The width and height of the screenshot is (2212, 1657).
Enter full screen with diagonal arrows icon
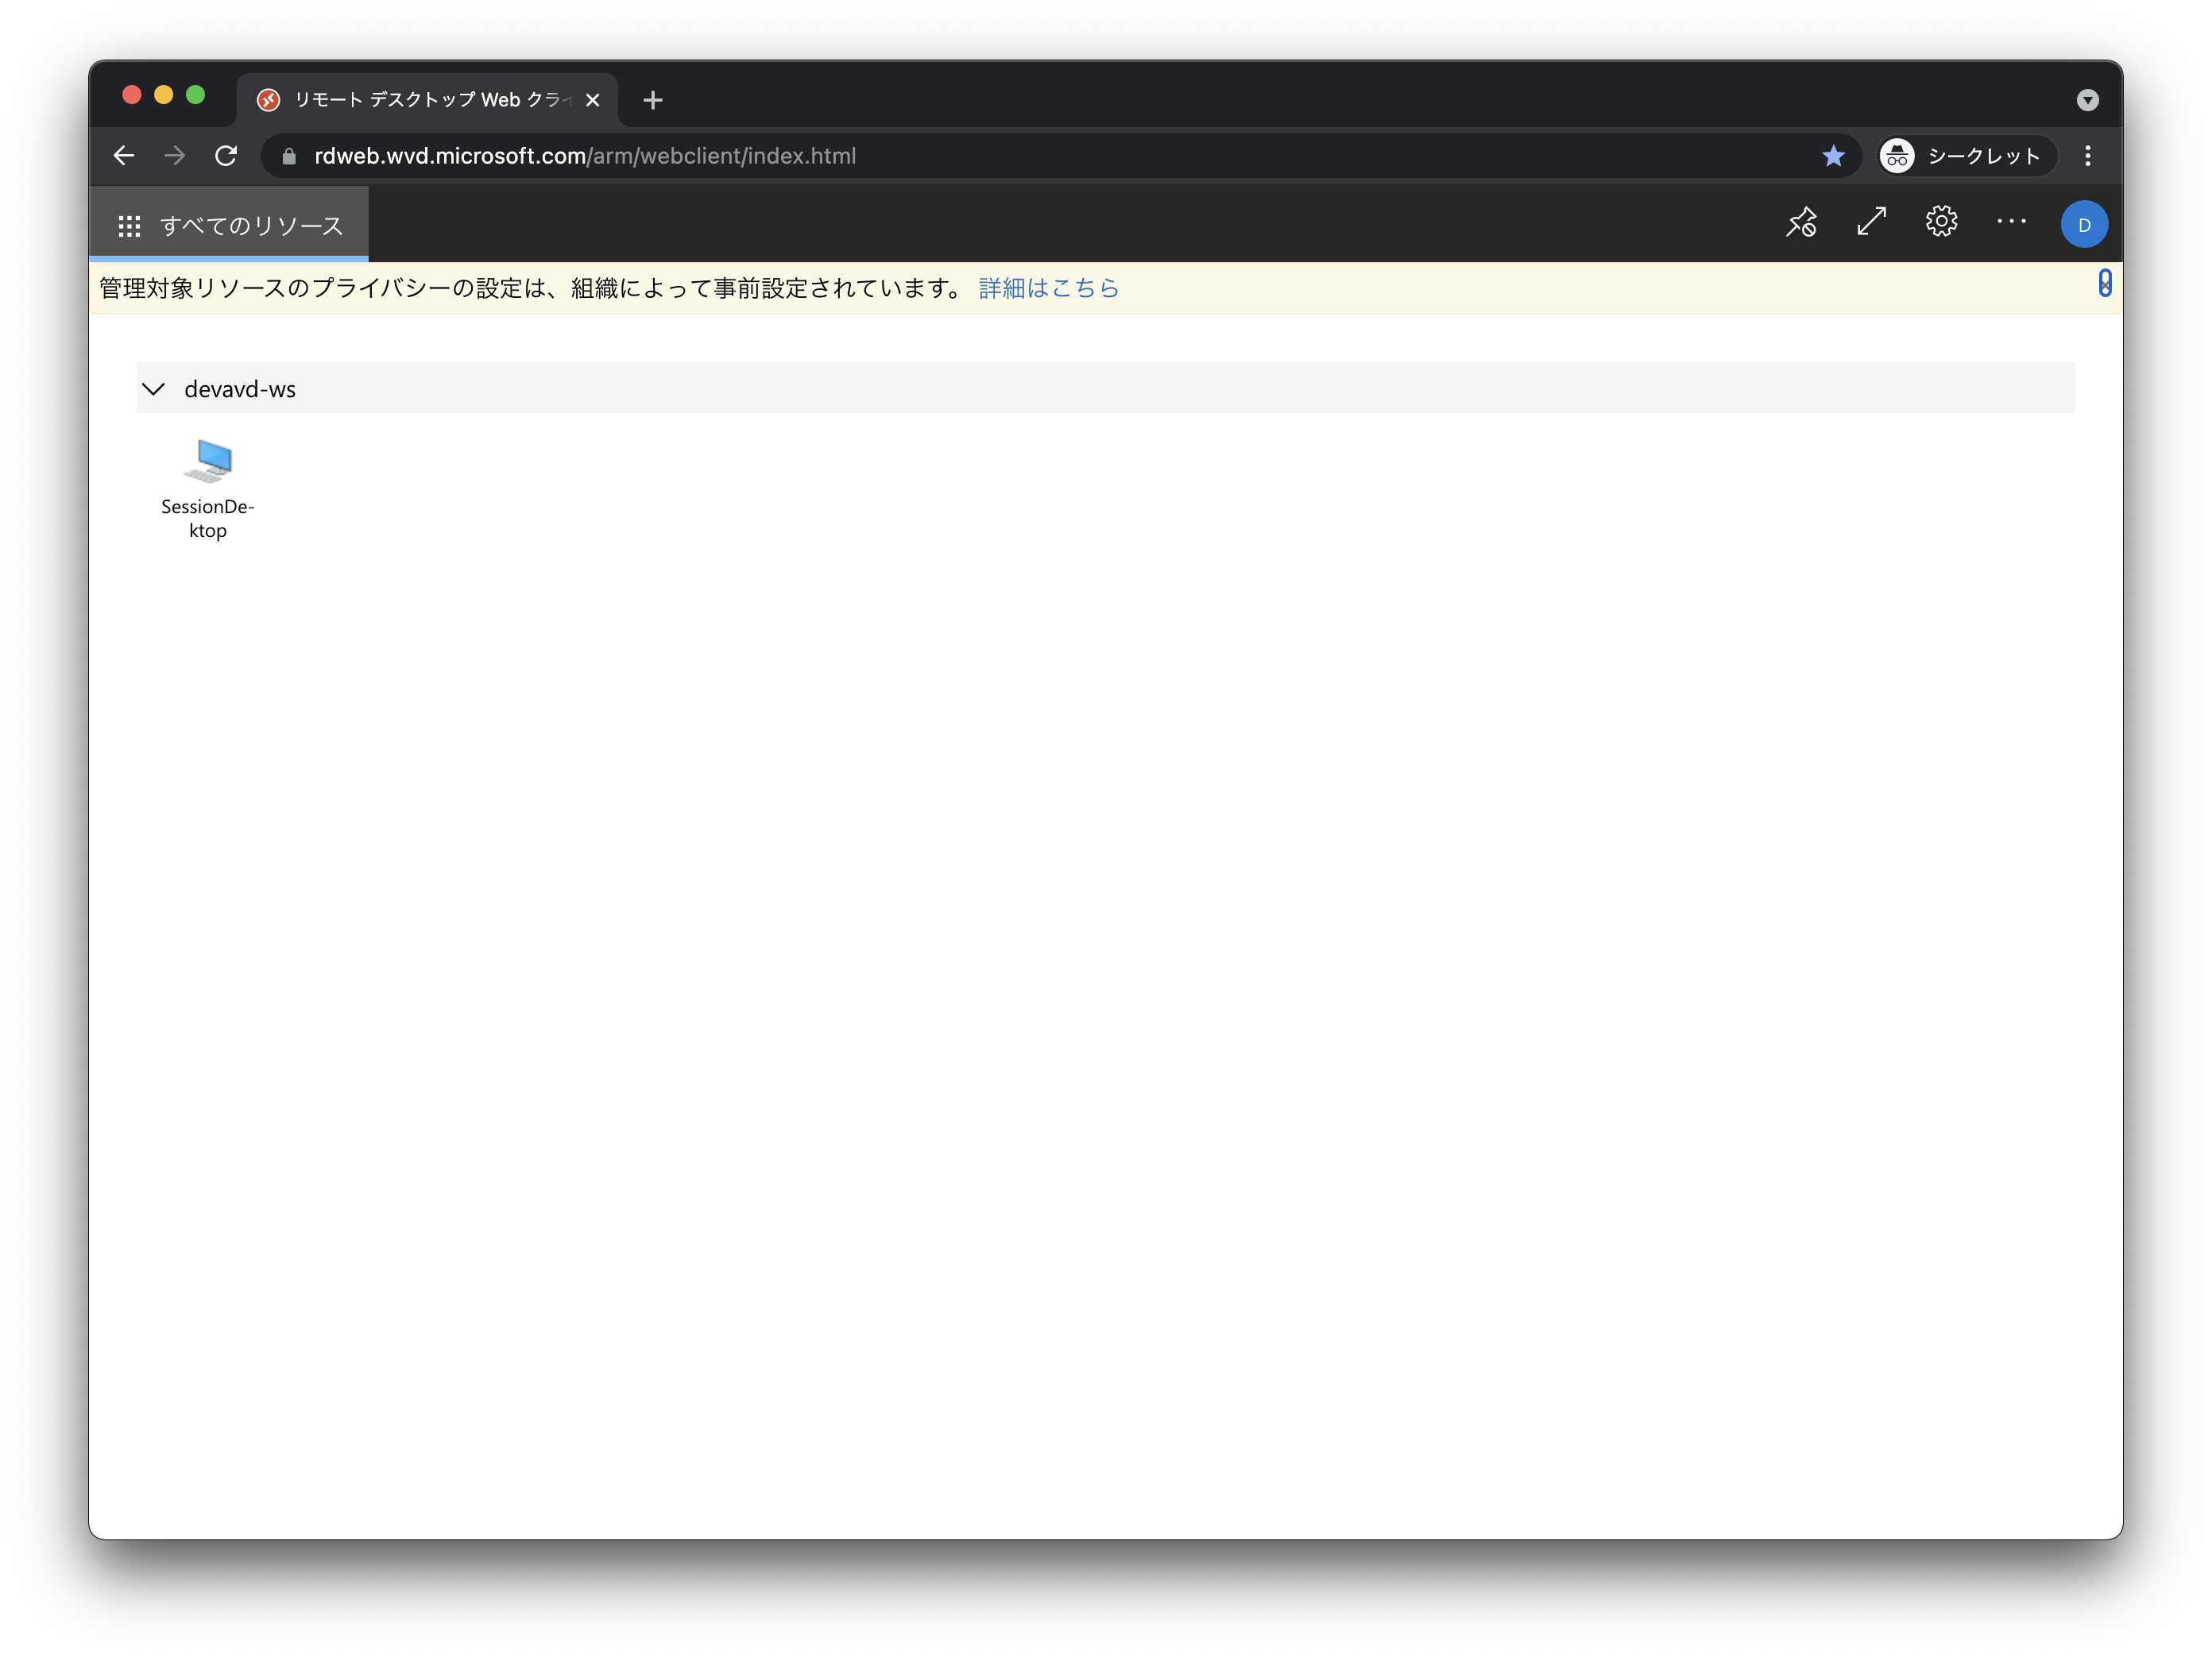click(x=1871, y=222)
